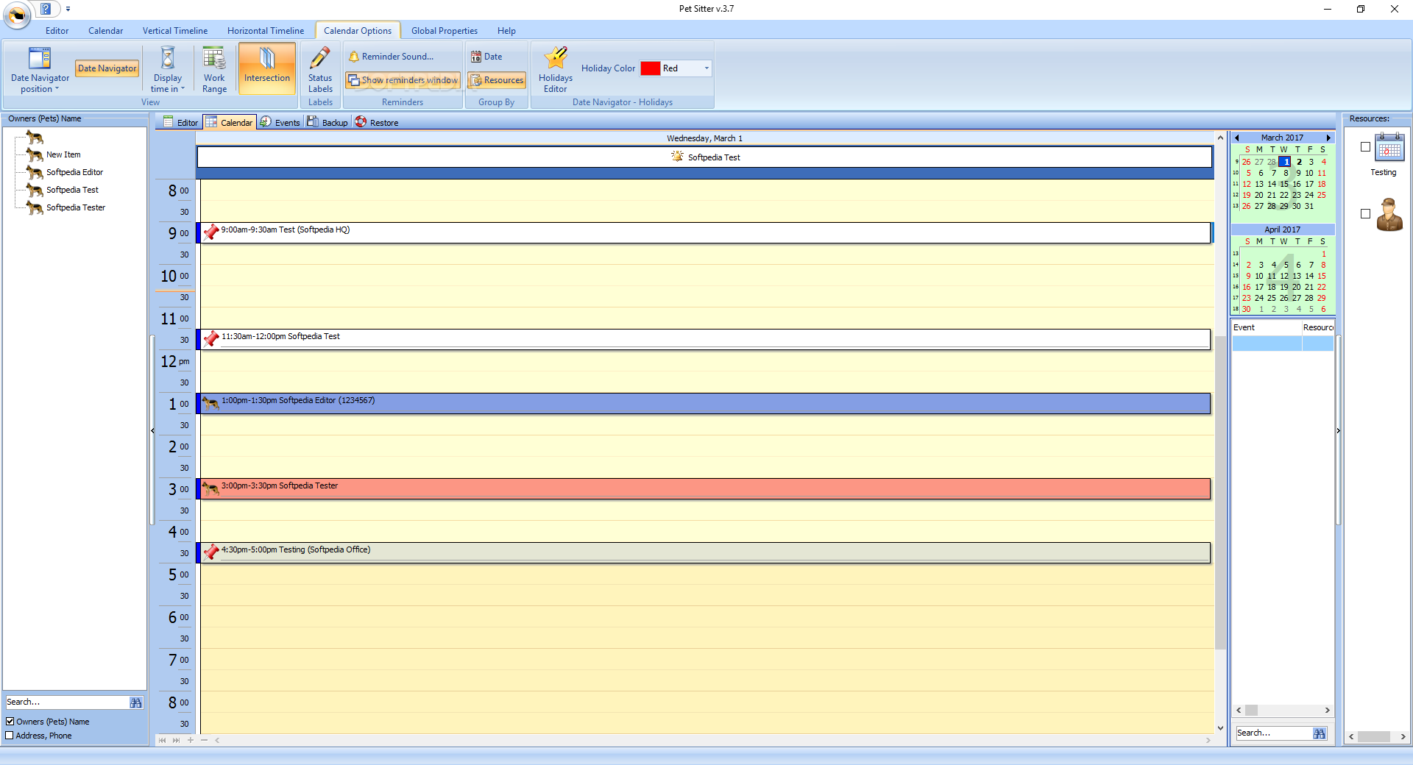Select Softpedia Tester in owners list
Image resolution: width=1413 pixels, height=765 pixels.
76,207
